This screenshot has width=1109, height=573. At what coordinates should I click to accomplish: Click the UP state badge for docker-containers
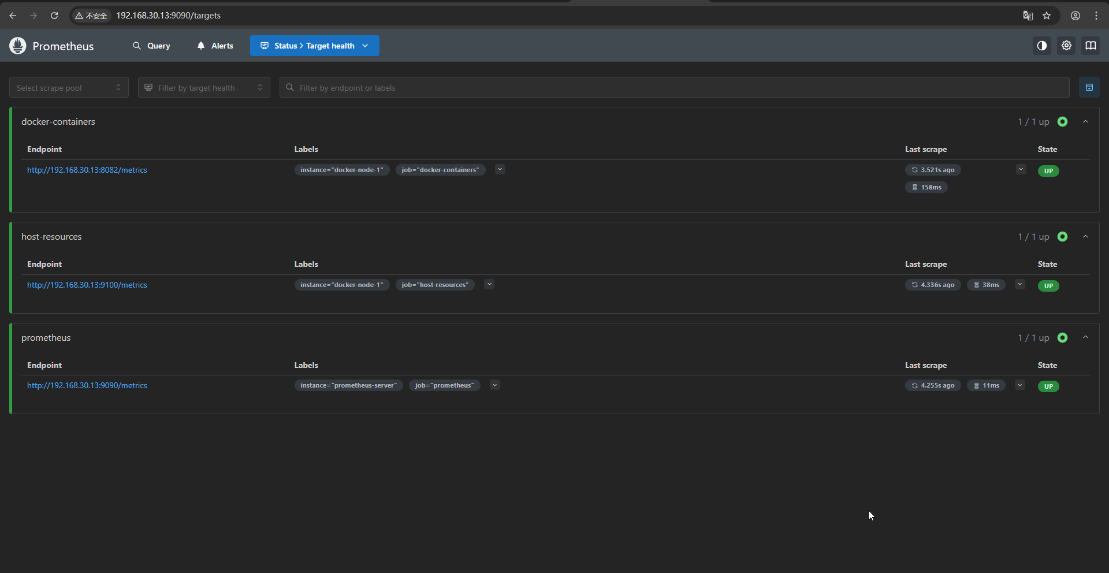pos(1048,171)
